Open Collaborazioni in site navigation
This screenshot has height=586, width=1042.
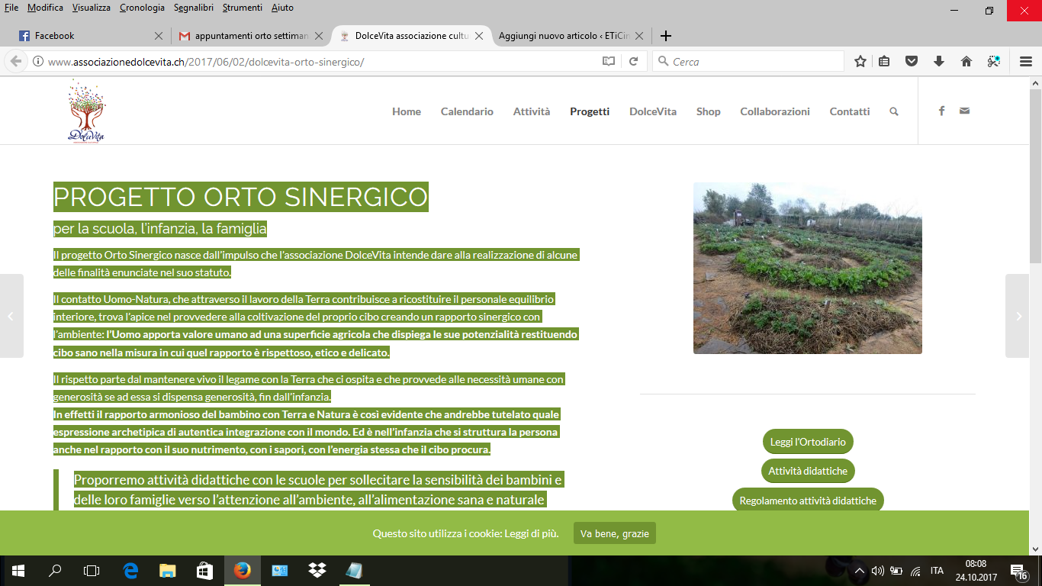coord(775,111)
